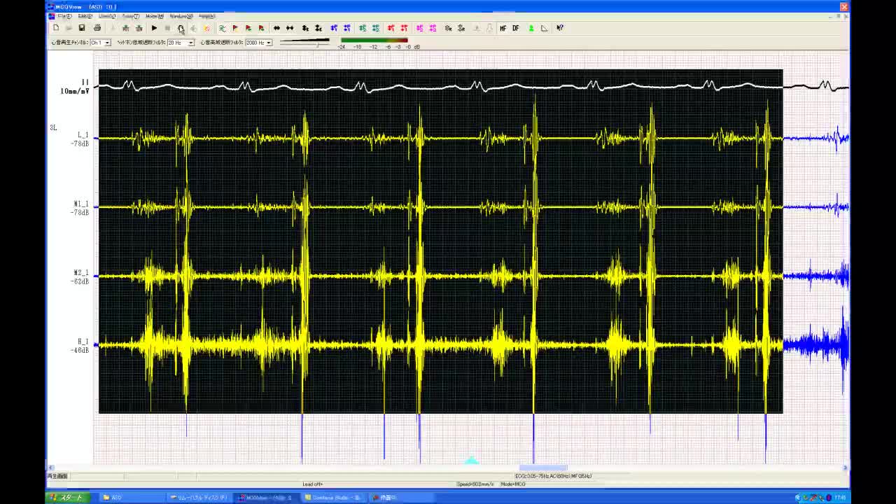
Task: Start playback with the Play button
Action: pyautogui.click(x=154, y=28)
